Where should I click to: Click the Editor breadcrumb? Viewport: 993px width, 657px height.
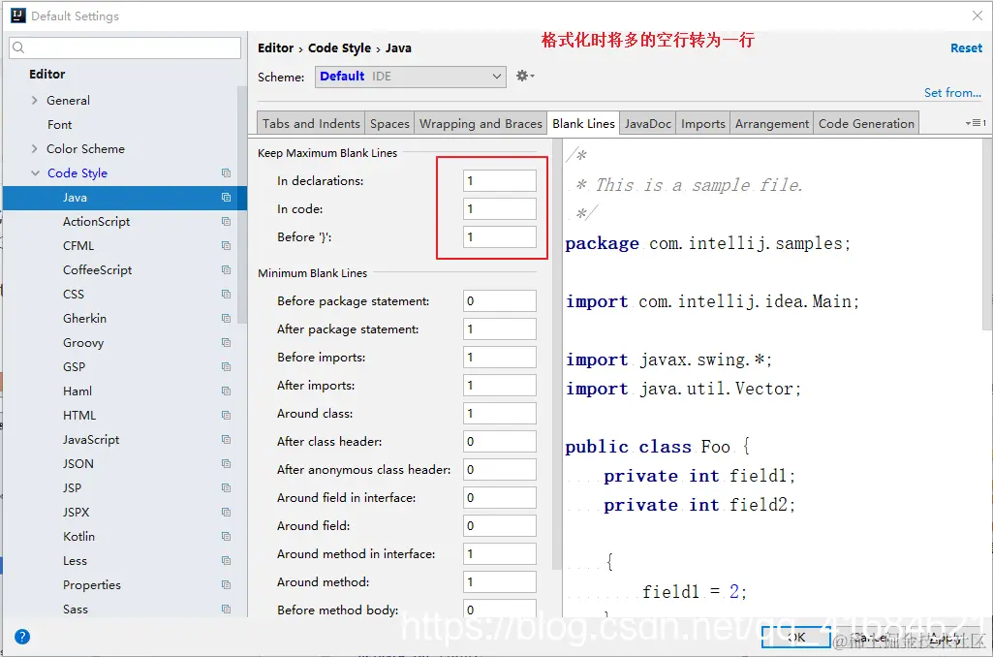275,48
